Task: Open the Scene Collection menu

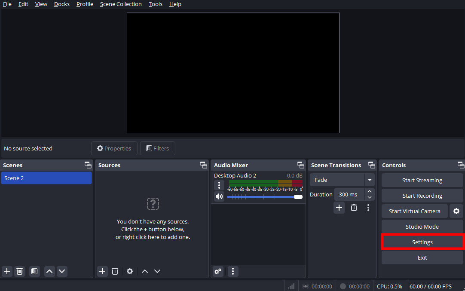Action: (121, 4)
